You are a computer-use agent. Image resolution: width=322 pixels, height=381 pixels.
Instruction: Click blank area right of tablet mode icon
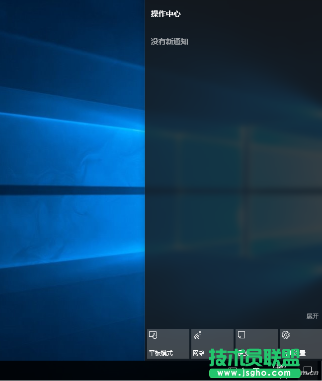pos(174,336)
